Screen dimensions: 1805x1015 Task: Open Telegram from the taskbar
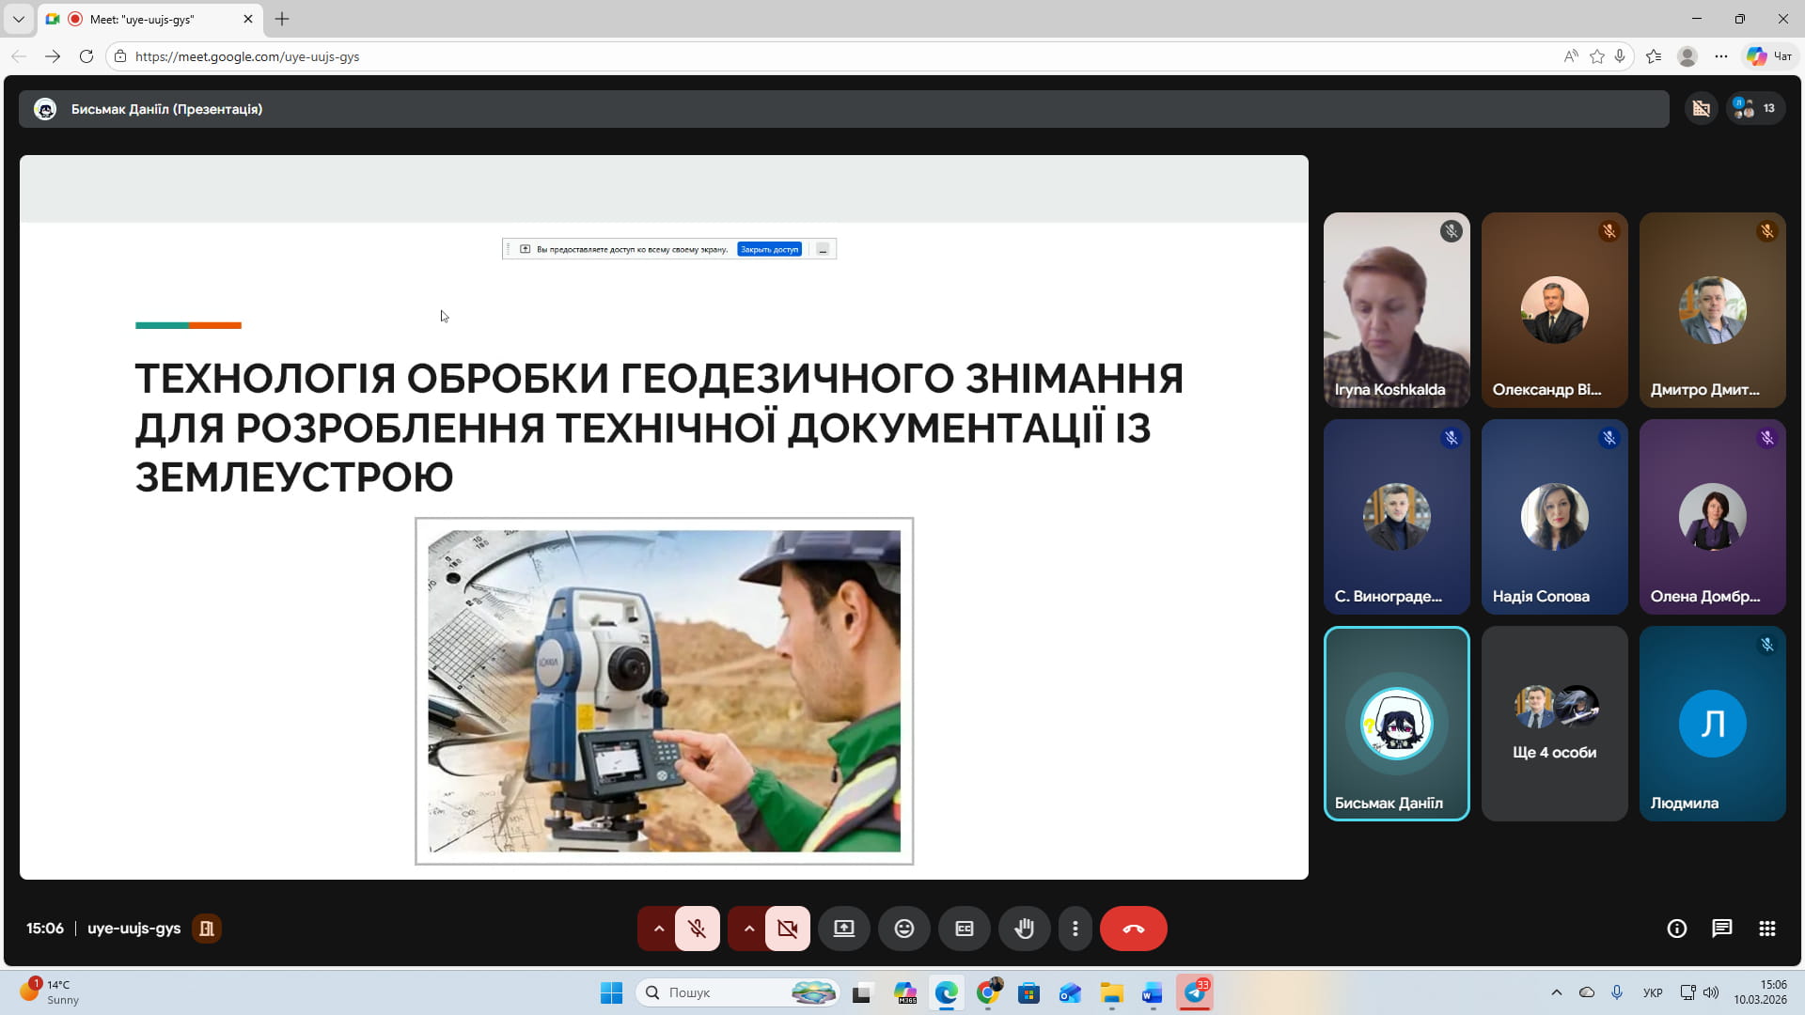[x=1195, y=992]
